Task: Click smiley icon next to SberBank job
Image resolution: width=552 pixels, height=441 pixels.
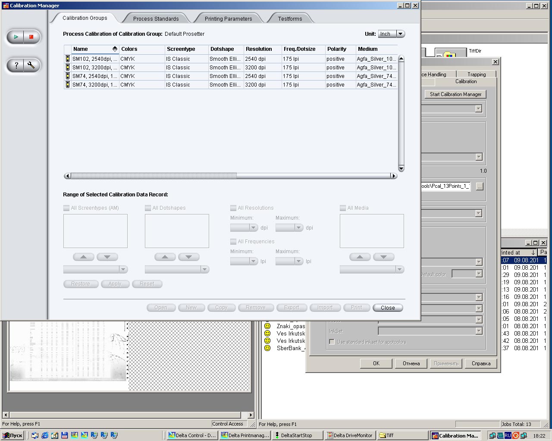Action: tap(267, 348)
